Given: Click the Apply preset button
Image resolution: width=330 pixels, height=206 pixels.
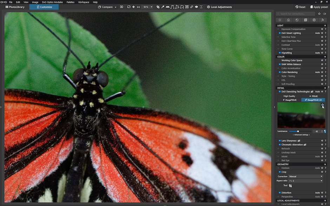Looking at the screenshot, I should pyautogui.click(x=319, y=7).
